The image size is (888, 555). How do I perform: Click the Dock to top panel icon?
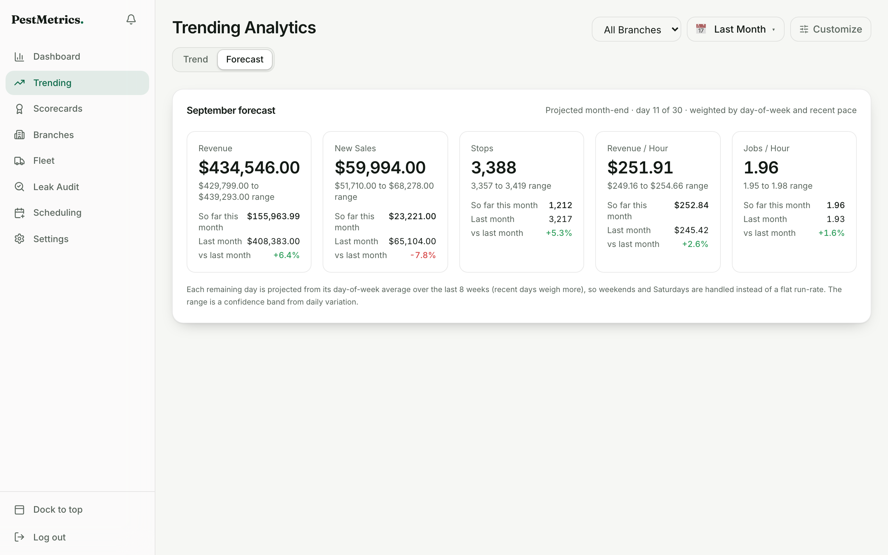point(19,510)
